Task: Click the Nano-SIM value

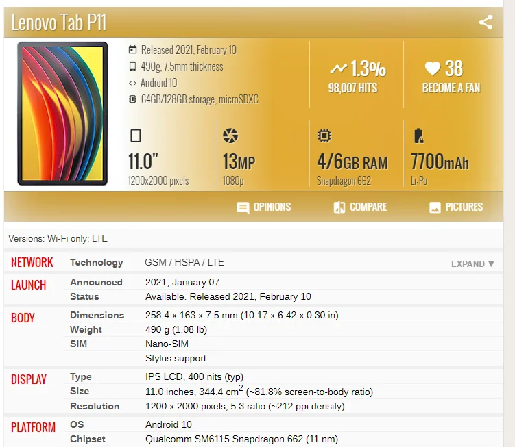Action: (167, 344)
